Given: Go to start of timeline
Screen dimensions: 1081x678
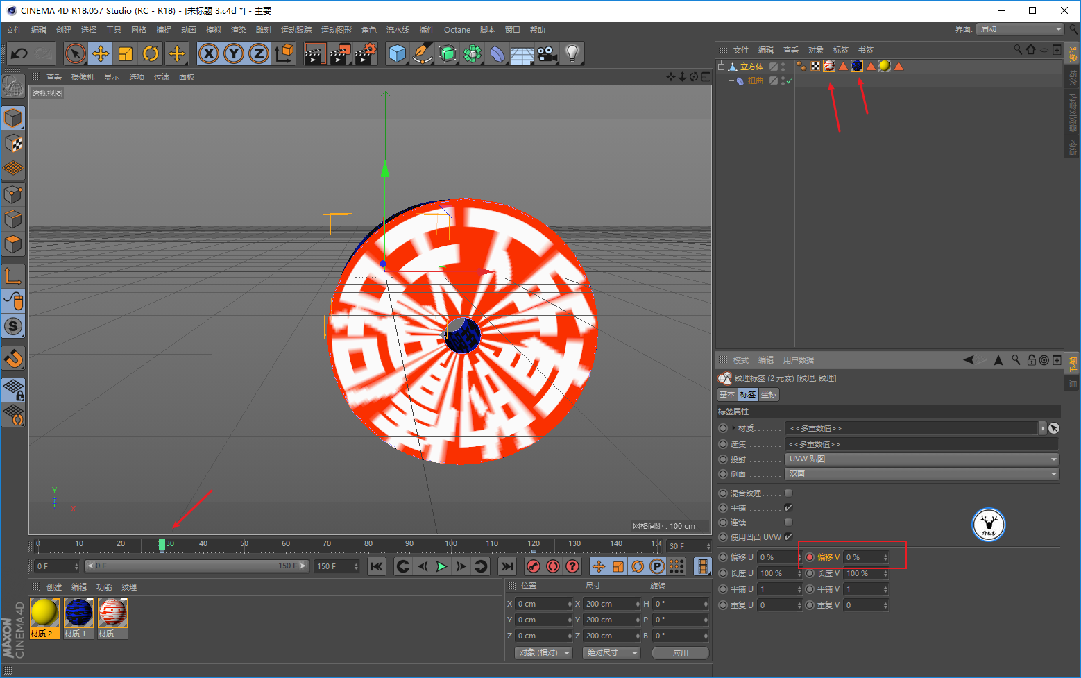Looking at the screenshot, I should pos(376,566).
